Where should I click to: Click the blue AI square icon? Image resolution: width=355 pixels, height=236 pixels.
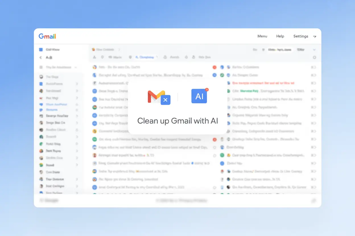(x=199, y=96)
